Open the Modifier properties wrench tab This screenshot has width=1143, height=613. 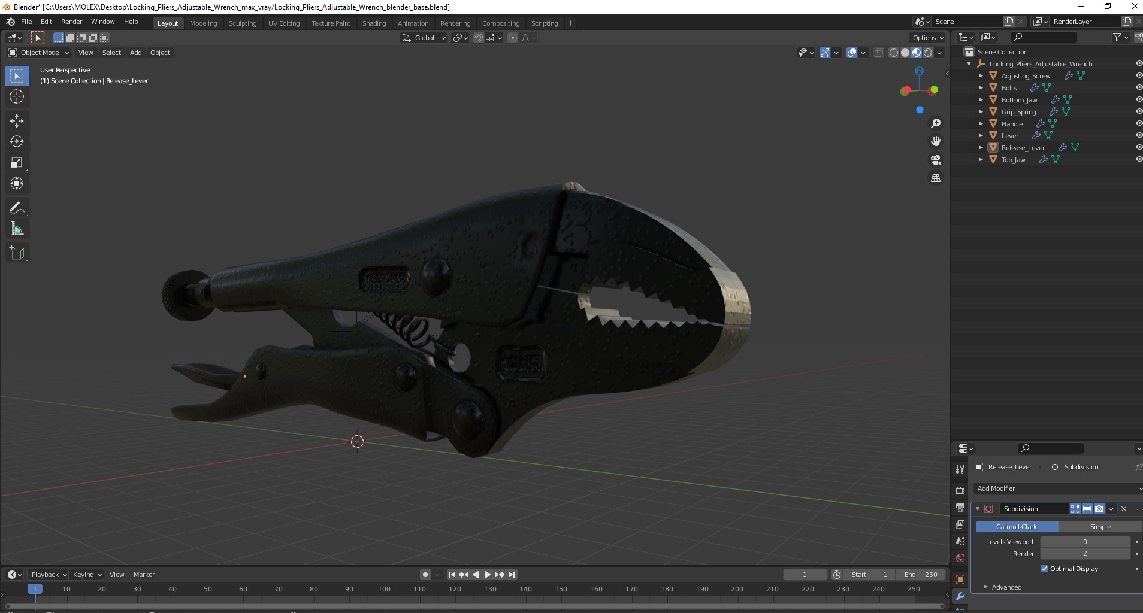960,596
